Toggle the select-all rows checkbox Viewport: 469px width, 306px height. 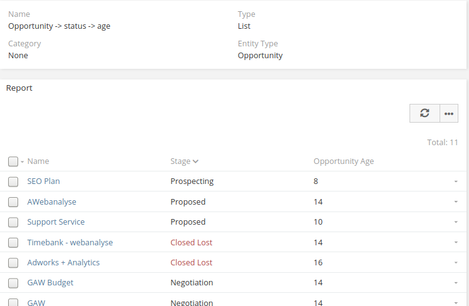(13, 161)
